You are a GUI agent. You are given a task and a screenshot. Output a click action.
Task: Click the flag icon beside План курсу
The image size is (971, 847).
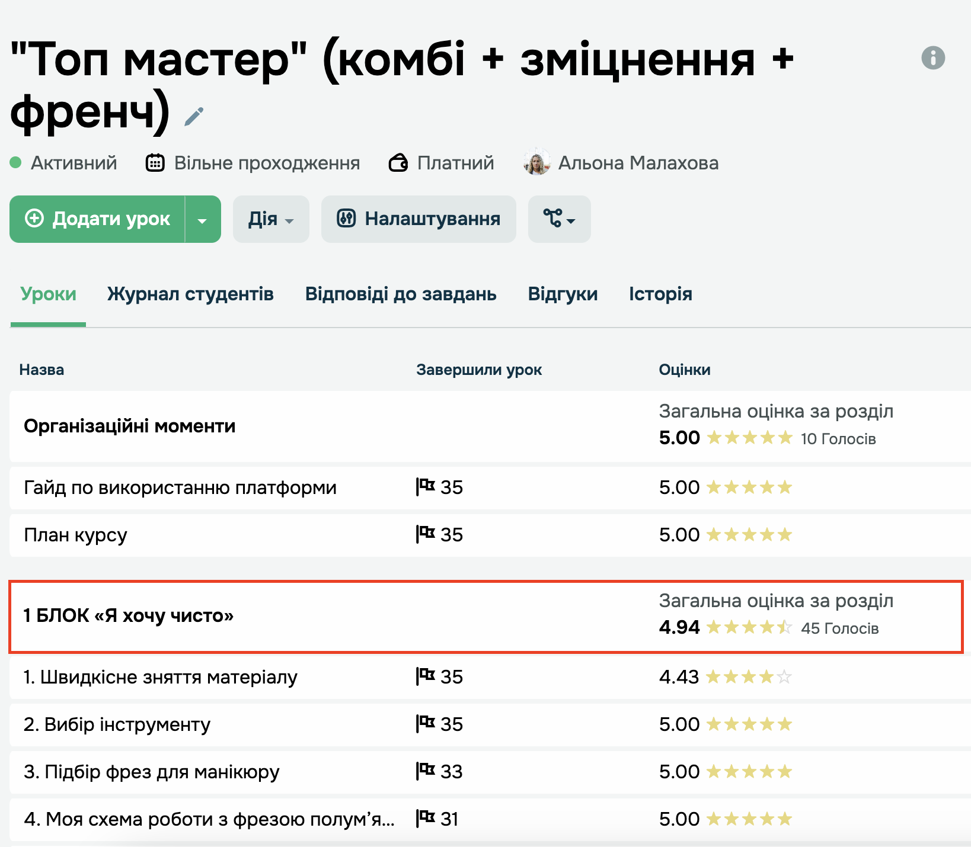[x=425, y=535]
